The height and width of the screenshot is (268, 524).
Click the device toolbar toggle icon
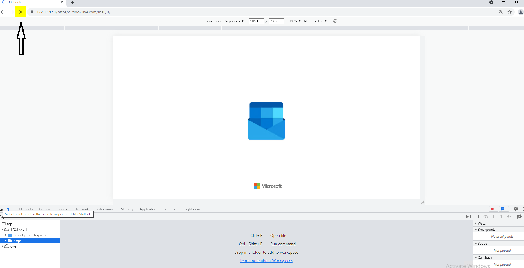pos(9,209)
